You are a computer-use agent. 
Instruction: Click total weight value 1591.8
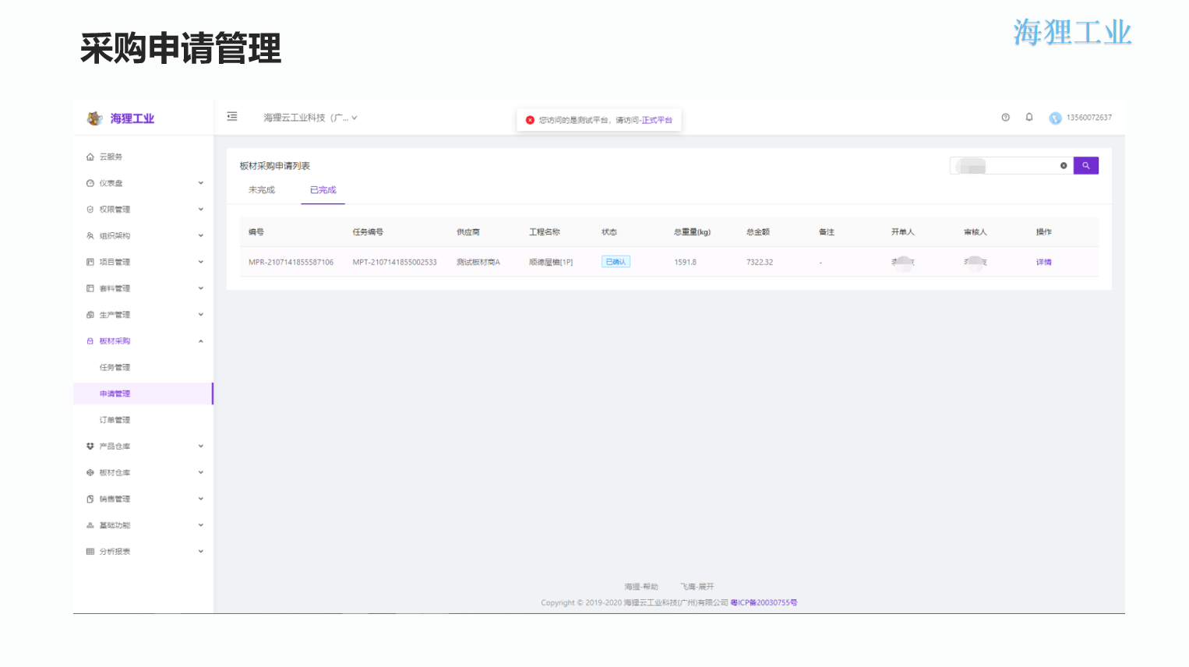point(686,263)
